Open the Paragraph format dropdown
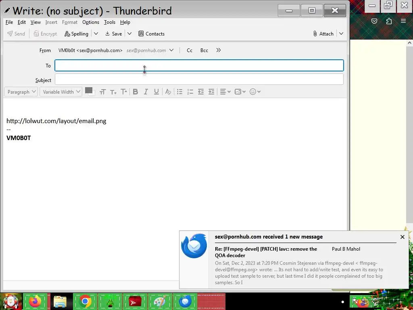The height and width of the screenshot is (310, 413). click(21, 92)
